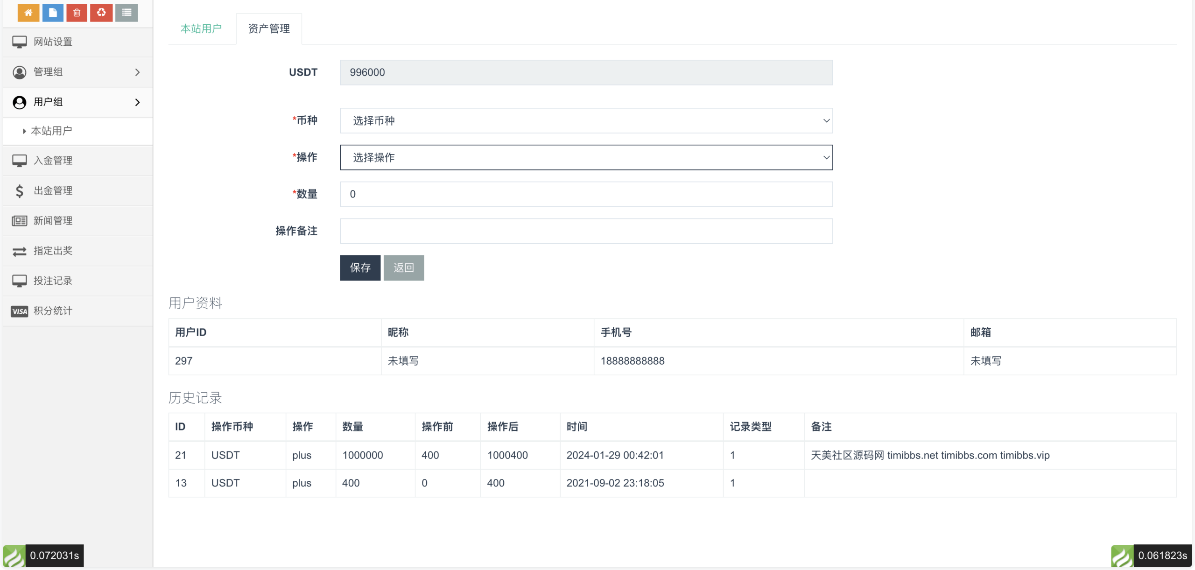Select 本站用户 submenu item in sidebar
The height and width of the screenshot is (570, 1195).
(x=51, y=131)
